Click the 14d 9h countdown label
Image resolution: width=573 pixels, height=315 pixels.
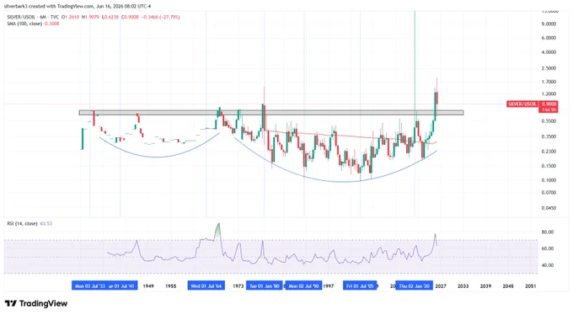(x=549, y=109)
